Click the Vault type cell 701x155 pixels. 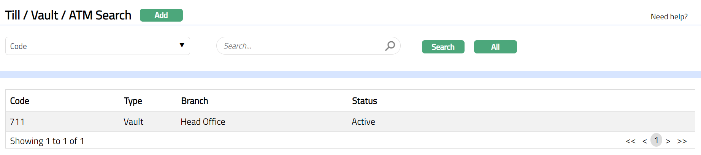(x=133, y=122)
